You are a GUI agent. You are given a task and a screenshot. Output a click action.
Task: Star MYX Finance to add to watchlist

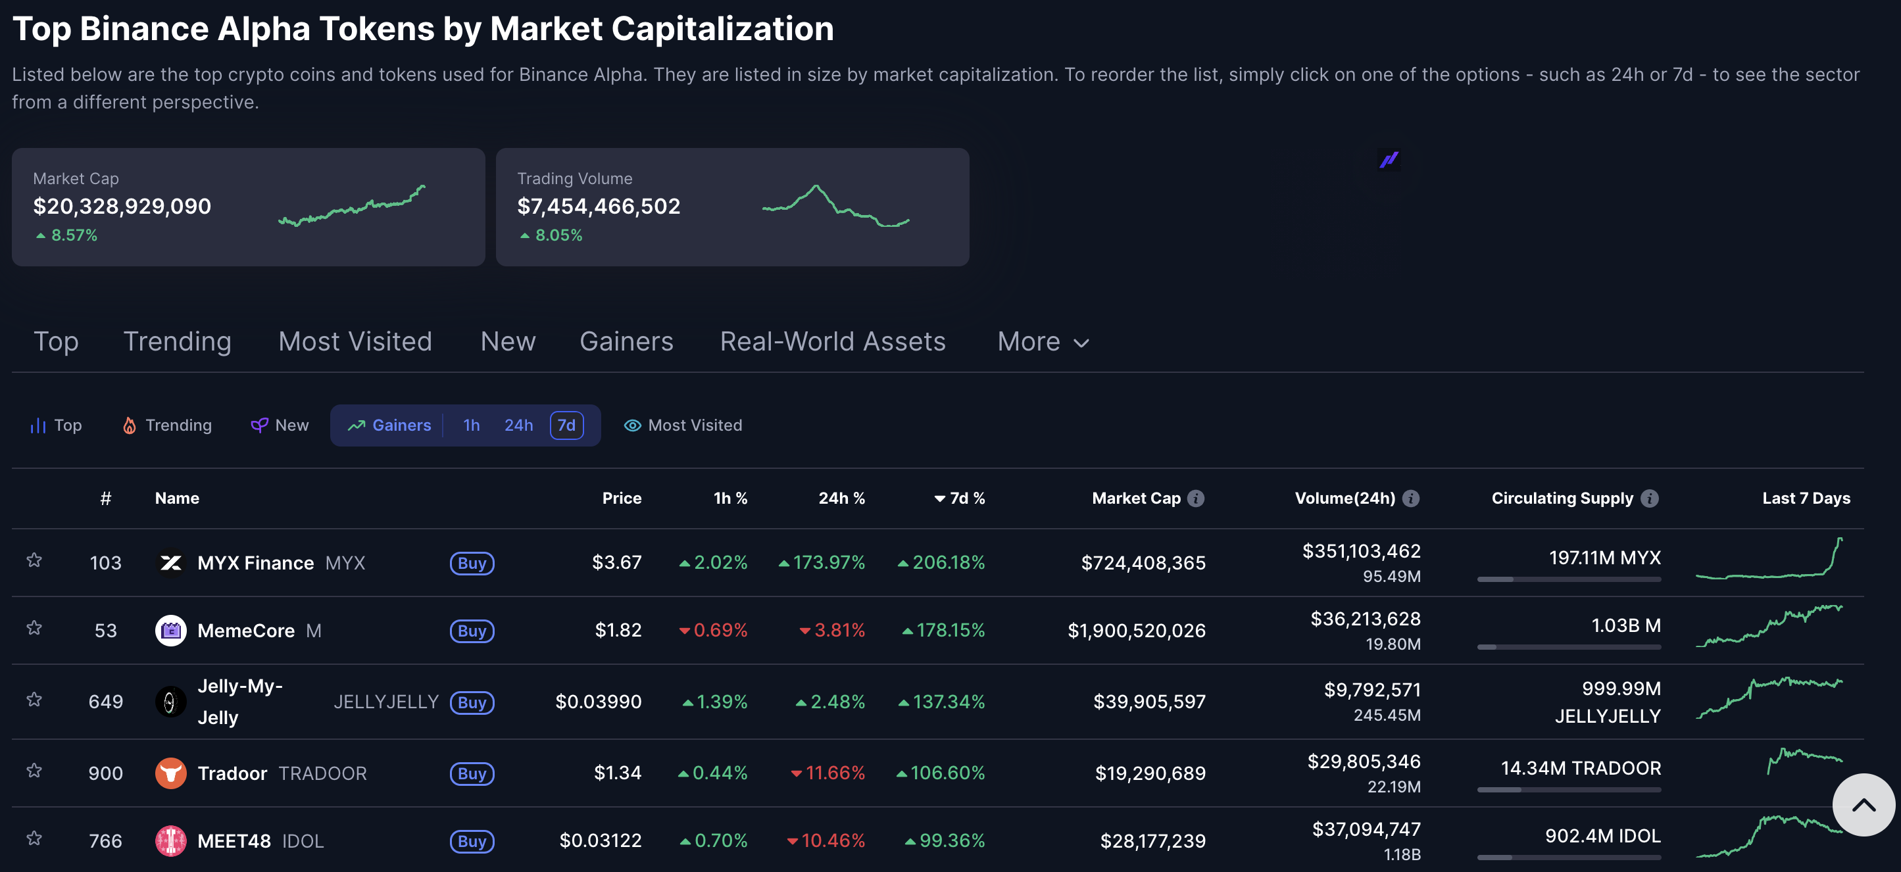(x=34, y=561)
